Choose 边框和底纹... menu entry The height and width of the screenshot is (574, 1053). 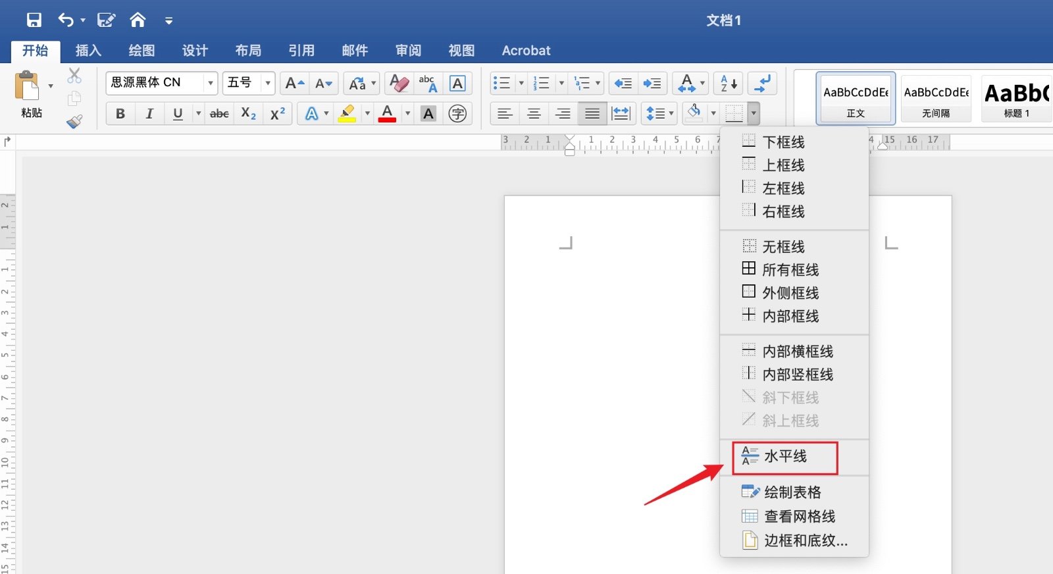click(794, 540)
